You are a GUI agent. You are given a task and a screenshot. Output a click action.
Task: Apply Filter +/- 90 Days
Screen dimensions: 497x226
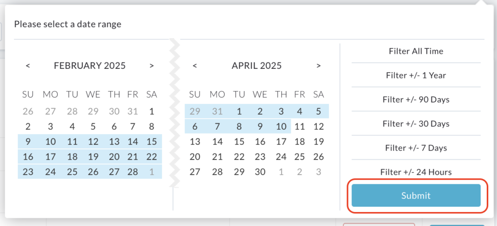416,99
